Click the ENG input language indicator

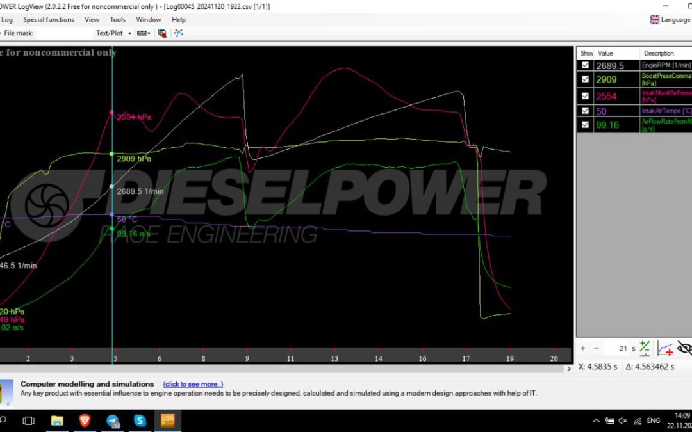click(x=653, y=421)
